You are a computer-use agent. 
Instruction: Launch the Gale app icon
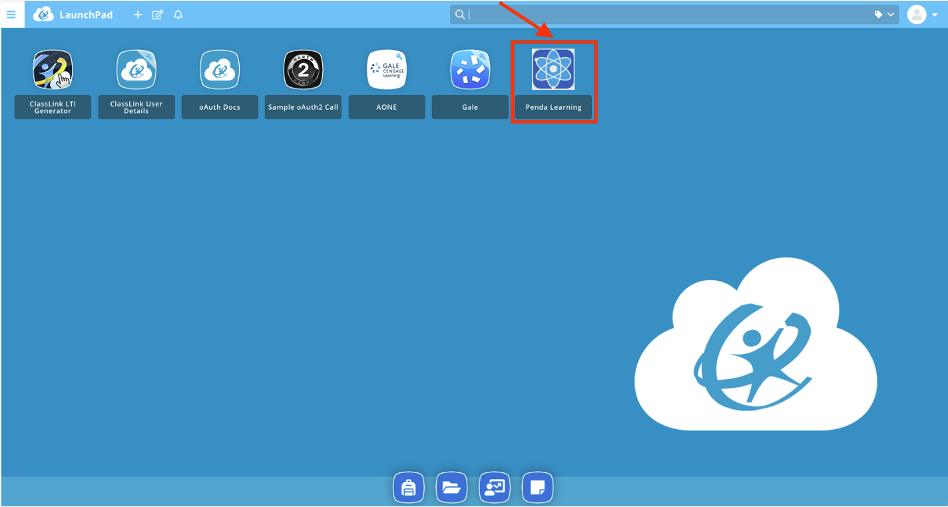(470, 70)
